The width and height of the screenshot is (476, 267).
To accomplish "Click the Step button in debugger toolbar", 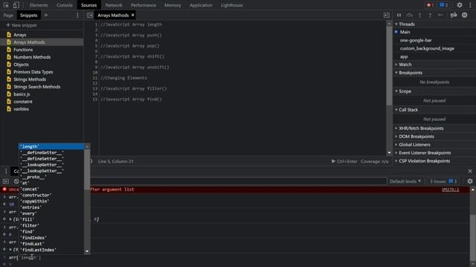I will pos(440,15).
